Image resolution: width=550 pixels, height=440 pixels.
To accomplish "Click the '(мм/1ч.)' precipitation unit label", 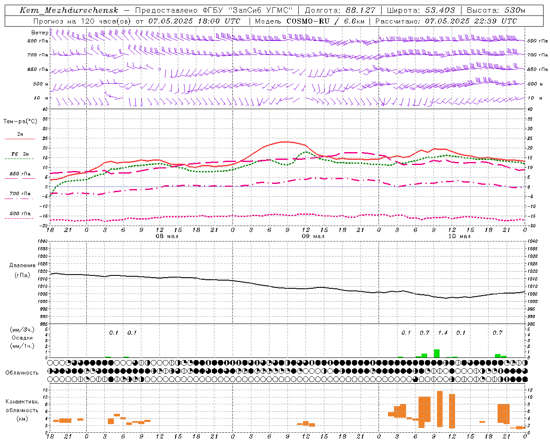I will 22,346.
